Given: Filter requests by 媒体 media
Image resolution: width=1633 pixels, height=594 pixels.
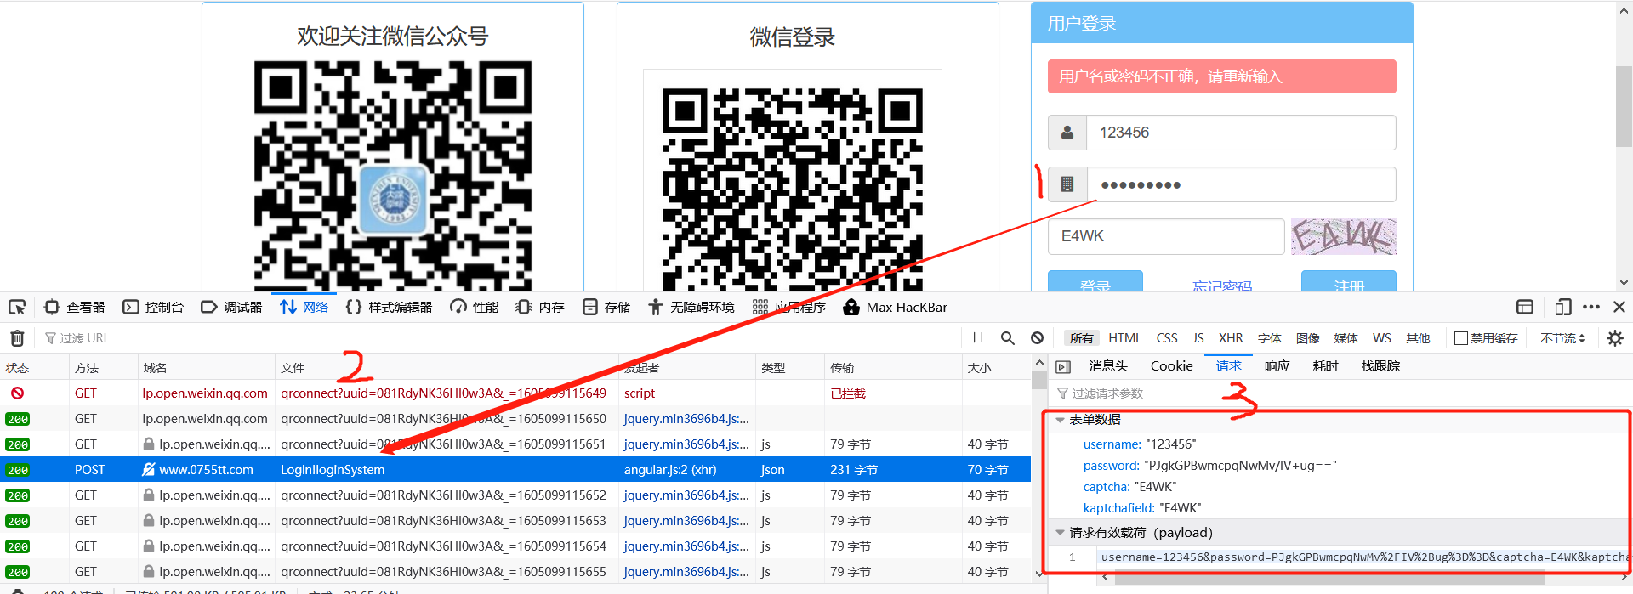Looking at the screenshot, I should [x=1346, y=338].
